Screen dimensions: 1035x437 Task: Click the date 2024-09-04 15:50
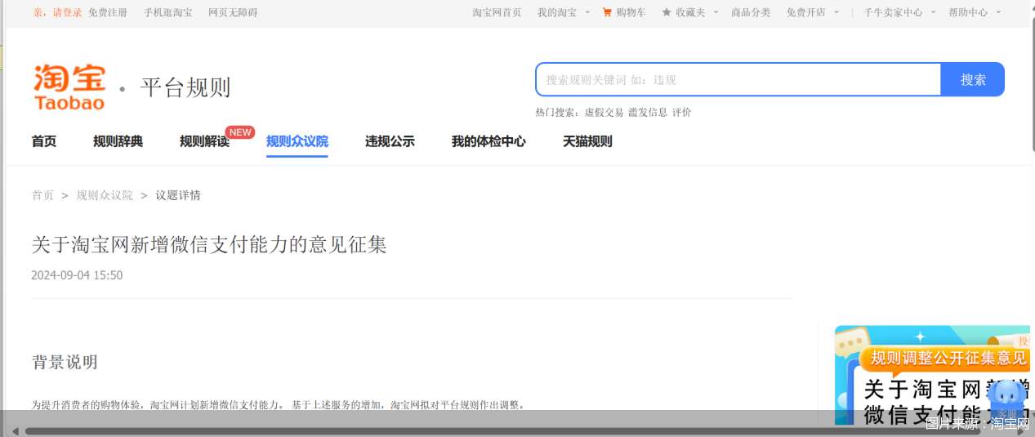77,275
